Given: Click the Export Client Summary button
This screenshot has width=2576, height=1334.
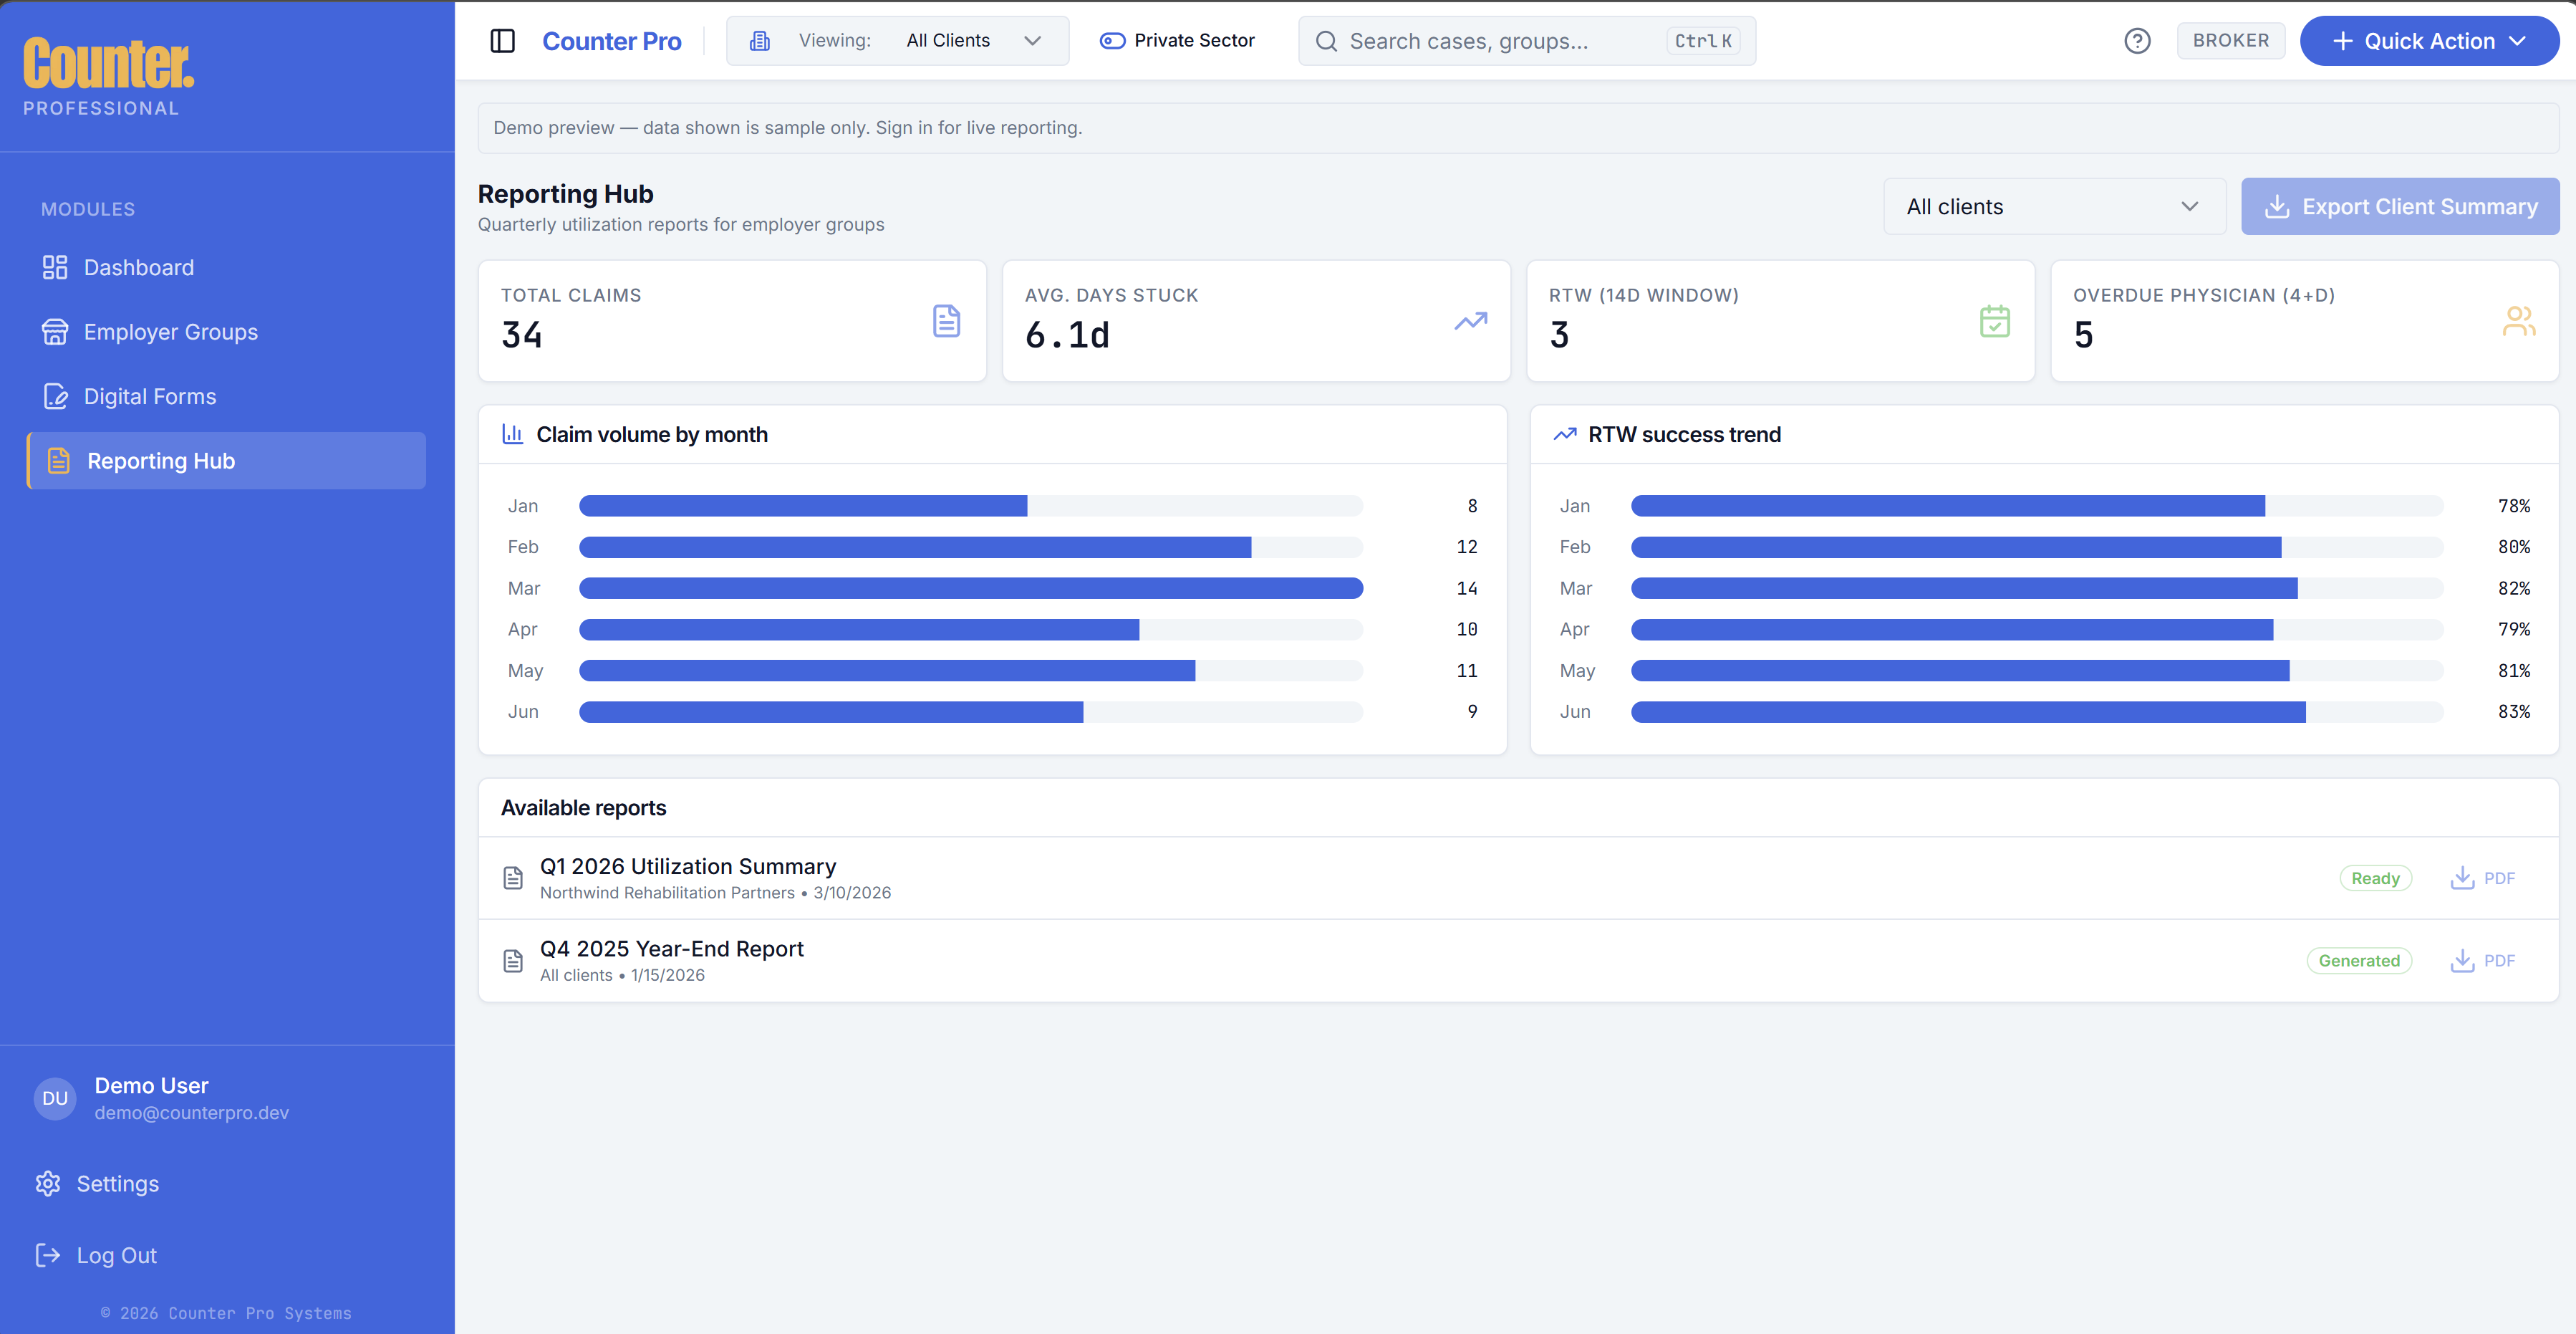Looking at the screenshot, I should click(x=2399, y=205).
